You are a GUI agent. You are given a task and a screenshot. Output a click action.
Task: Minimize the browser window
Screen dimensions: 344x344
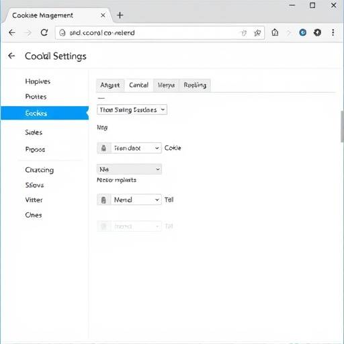(292, 5)
